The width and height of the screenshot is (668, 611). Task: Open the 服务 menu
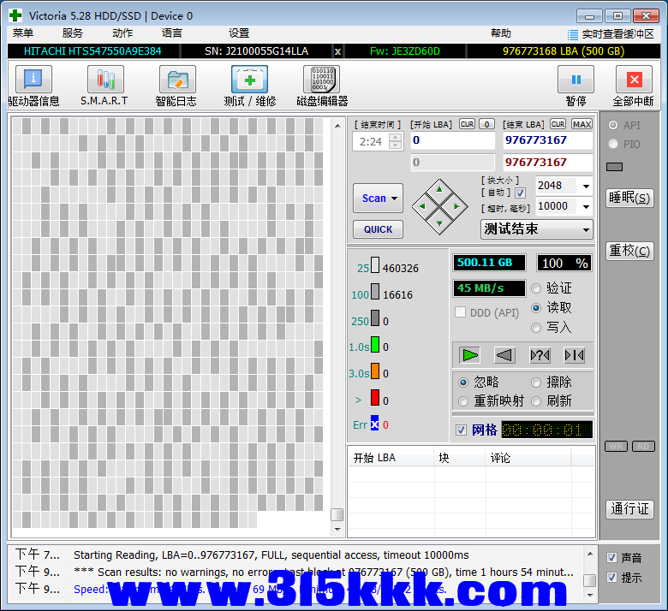pos(73,33)
